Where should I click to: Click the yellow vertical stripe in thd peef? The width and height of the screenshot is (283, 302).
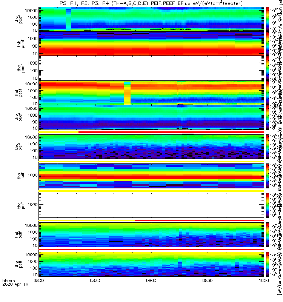pyautogui.click(x=127, y=93)
